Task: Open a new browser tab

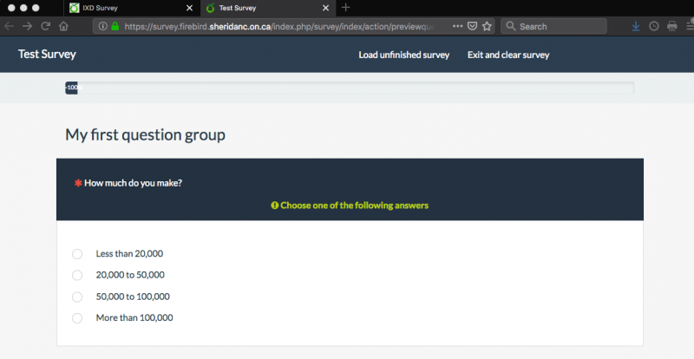Action: pos(346,8)
